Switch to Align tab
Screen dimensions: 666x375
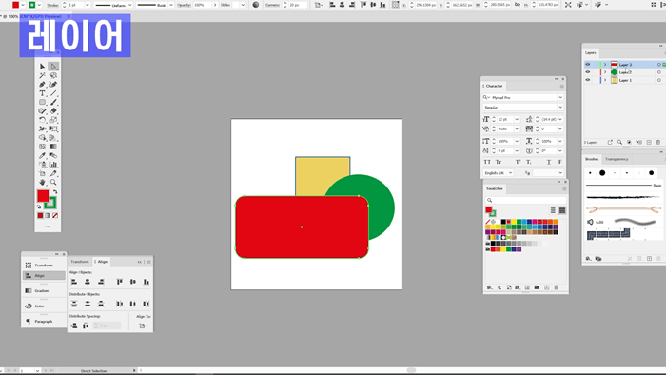(x=103, y=262)
